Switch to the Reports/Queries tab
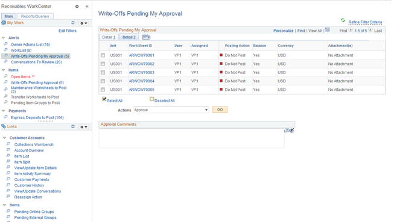The width and height of the screenshot is (394, 222). (35, 16)
